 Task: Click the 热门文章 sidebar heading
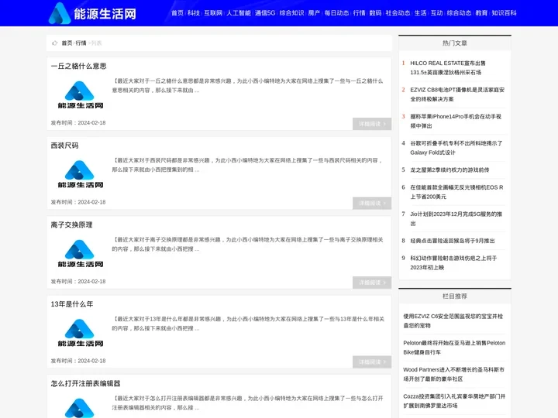pyautogui.click(x=455, y=43)
